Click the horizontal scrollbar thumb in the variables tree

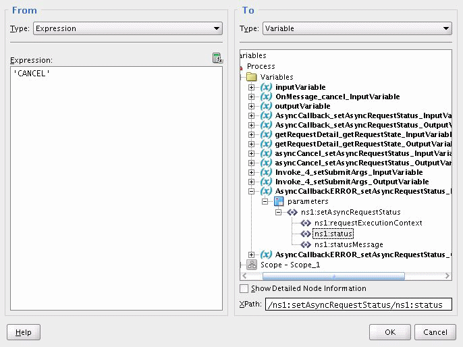point(333,276)
